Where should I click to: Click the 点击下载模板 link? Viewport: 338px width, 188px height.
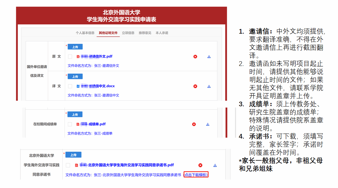click(x=196, y=175)
